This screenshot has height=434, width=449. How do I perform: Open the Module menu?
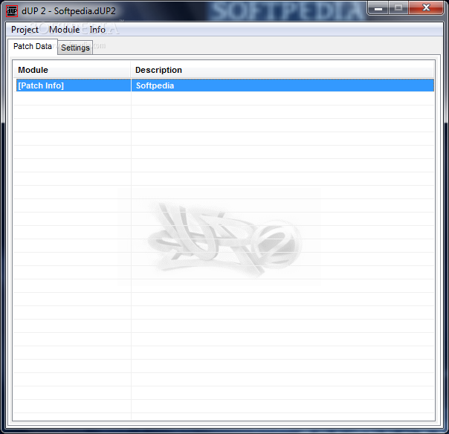pos(65,30)
